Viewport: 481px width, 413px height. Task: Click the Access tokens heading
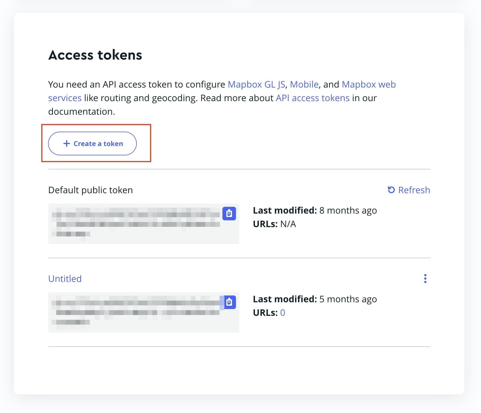[x=95, y=55]
